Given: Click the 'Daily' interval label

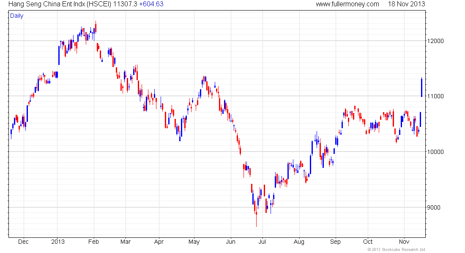Looking at the screenshot, I should click(x=16, y=16).
